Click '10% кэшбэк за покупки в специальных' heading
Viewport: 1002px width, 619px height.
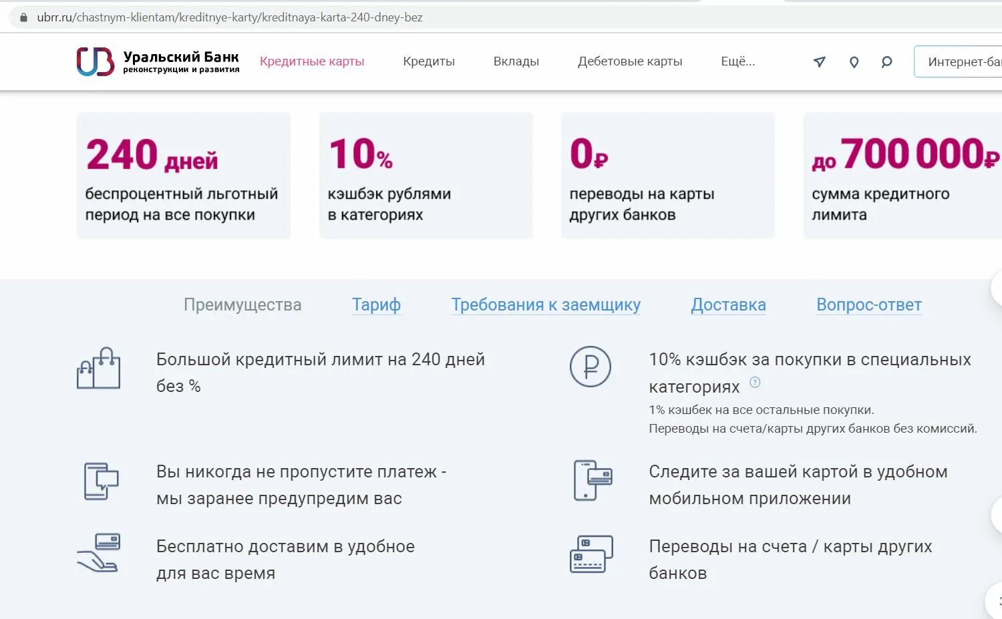[810, 360]
